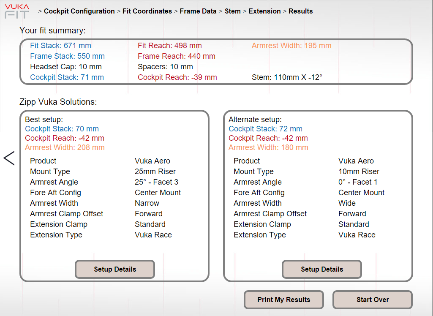Select 'Cockpit Stack: 72 mm' in Alternate setup
Screen dimensions: 433x316
point(265,129)
